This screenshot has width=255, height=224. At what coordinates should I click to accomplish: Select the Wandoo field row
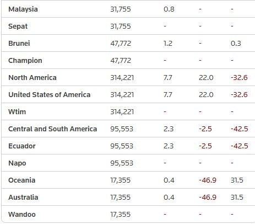tap(128, 214)
